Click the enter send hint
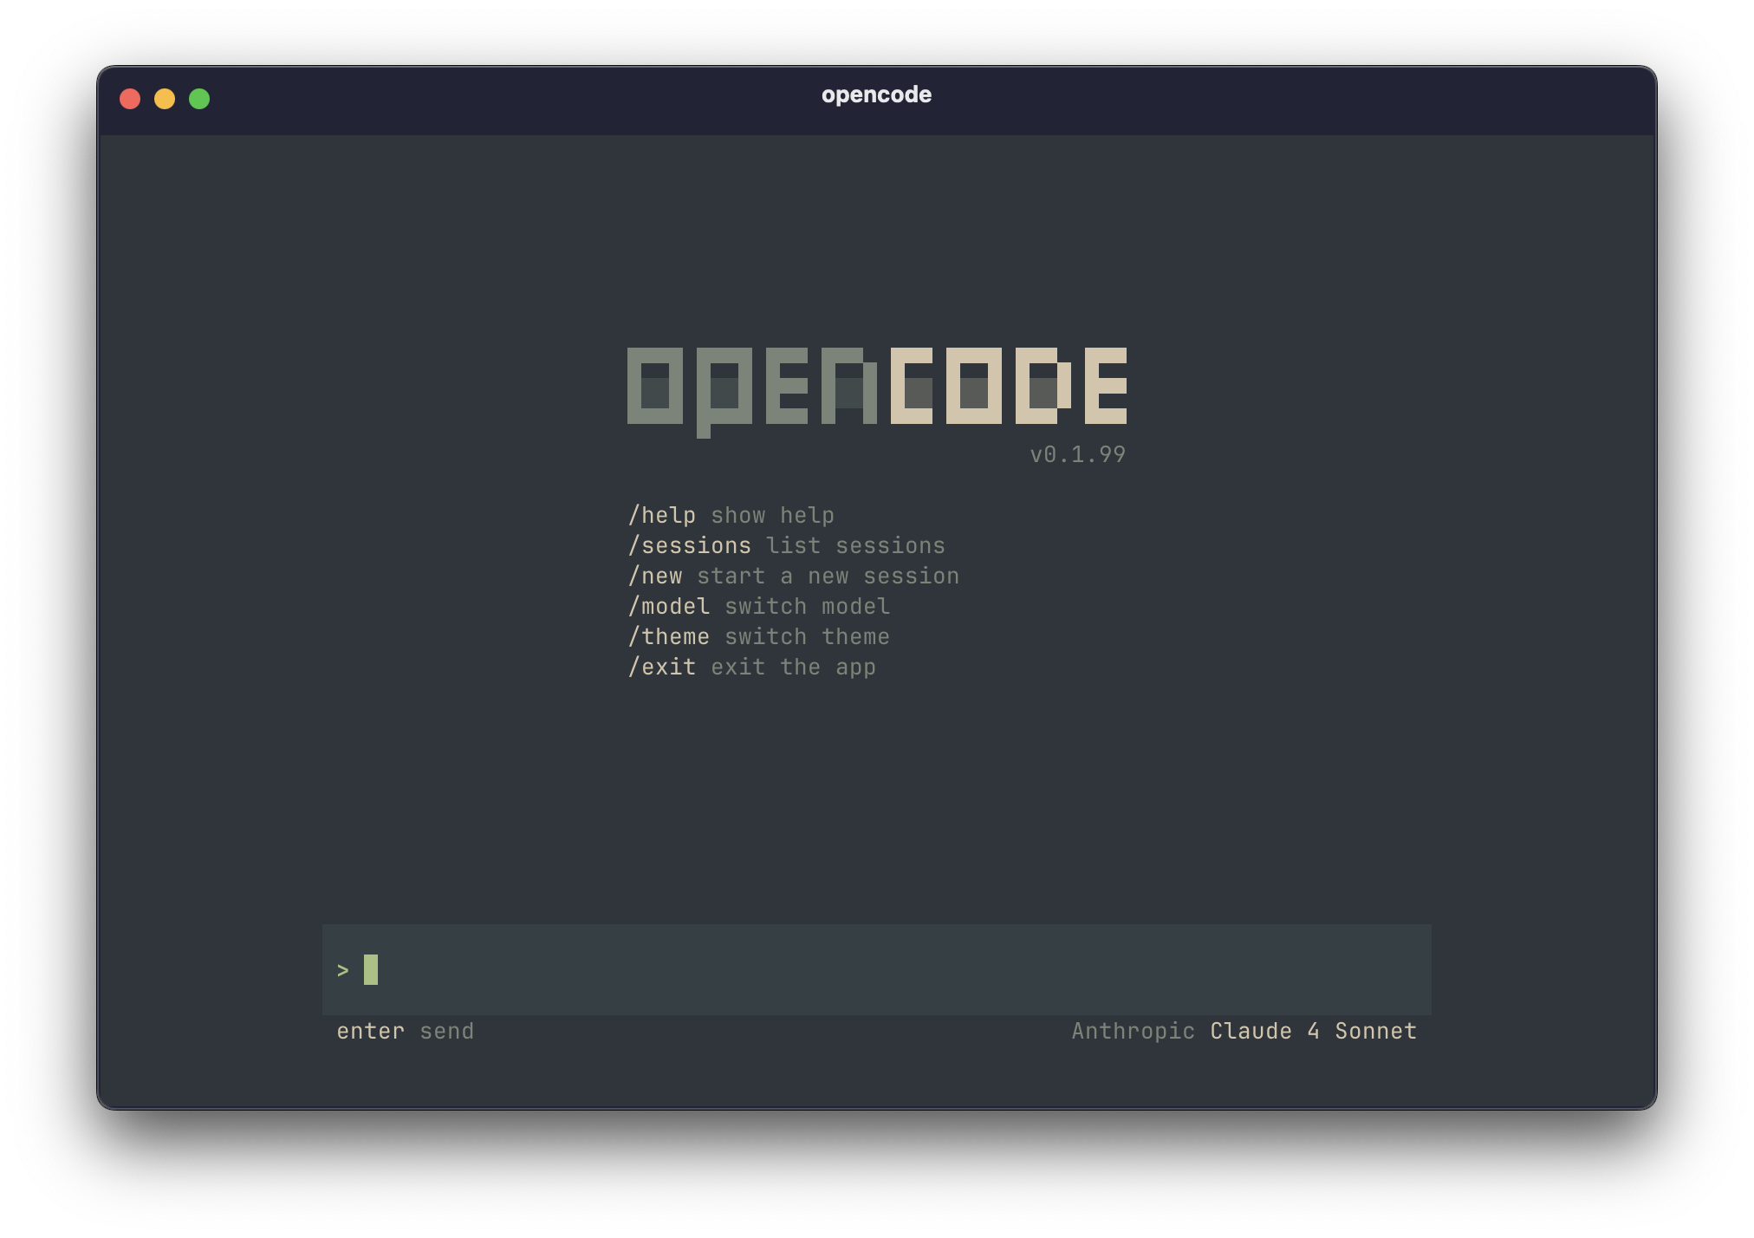This screenshot has width=1754, height=1238. point(405,1031)
